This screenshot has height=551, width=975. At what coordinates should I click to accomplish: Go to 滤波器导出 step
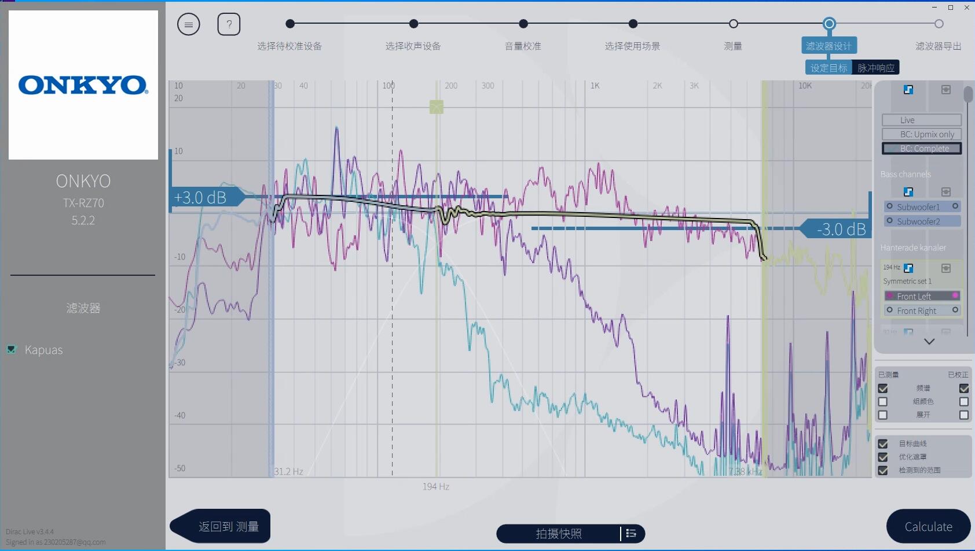point(939,24)
